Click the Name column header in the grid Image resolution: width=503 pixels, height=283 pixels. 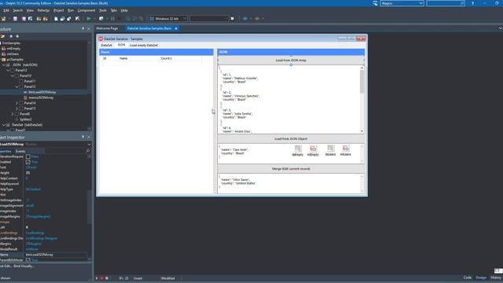[x=123, y=58]
